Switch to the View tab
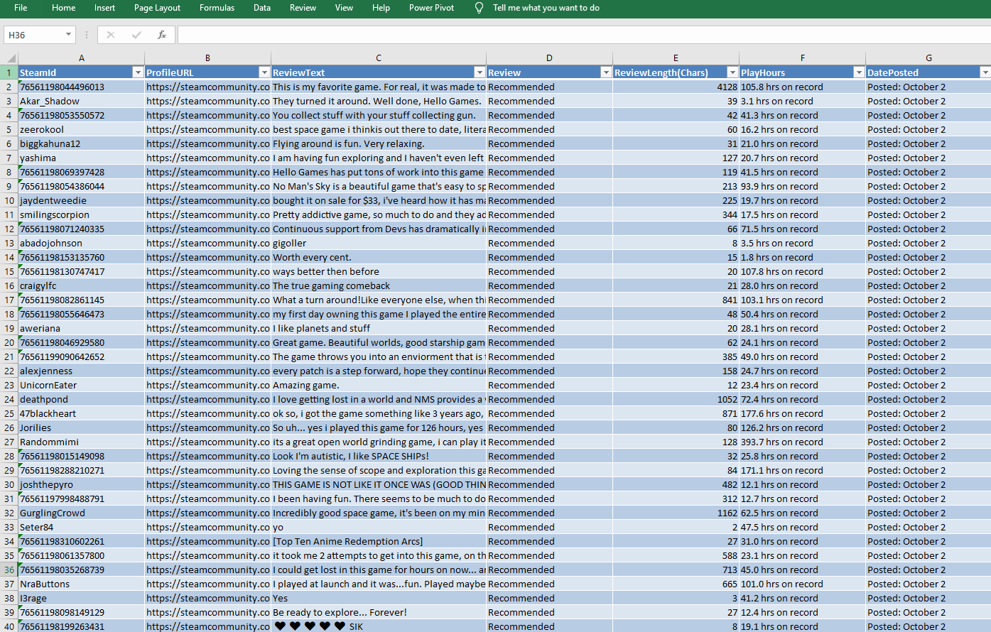The height and width of the screenshot is (632, 991). click(344, 8)
